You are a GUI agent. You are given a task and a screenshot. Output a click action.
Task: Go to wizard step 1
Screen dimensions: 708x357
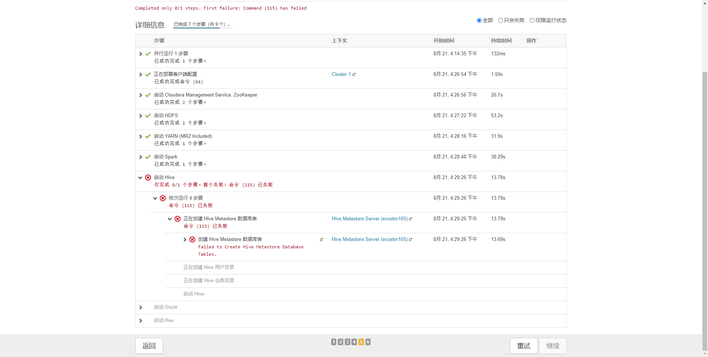[x=334, y=342]
